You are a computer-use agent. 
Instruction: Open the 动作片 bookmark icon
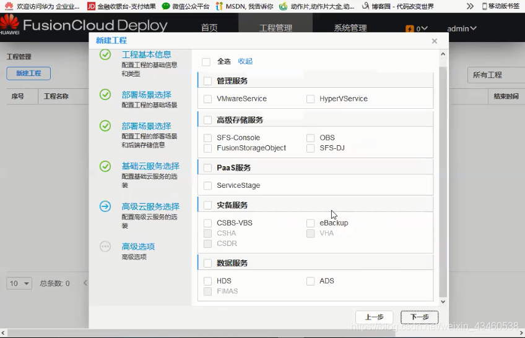click(x=284, y=6)
